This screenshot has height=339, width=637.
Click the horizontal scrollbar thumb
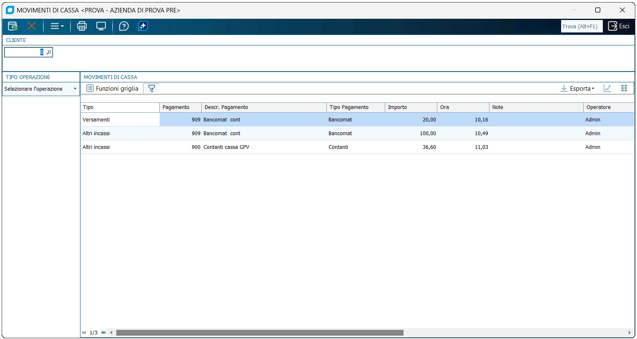[x=259, y=333]
